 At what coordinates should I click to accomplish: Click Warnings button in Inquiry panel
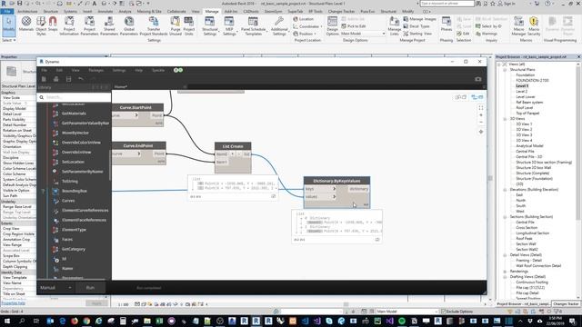click(x=487, y=34)
